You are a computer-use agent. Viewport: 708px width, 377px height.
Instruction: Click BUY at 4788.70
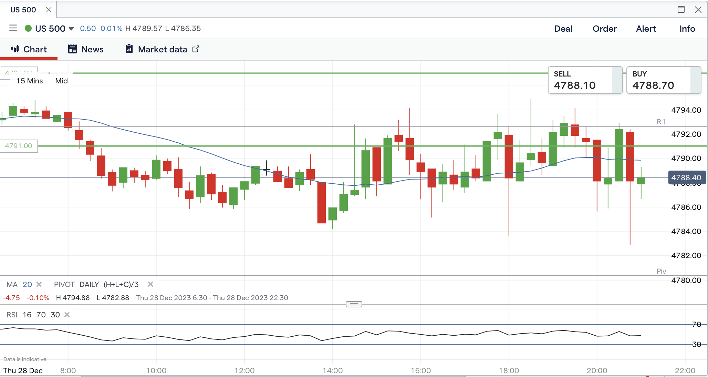pyautogui.click(x=664, y=80)
